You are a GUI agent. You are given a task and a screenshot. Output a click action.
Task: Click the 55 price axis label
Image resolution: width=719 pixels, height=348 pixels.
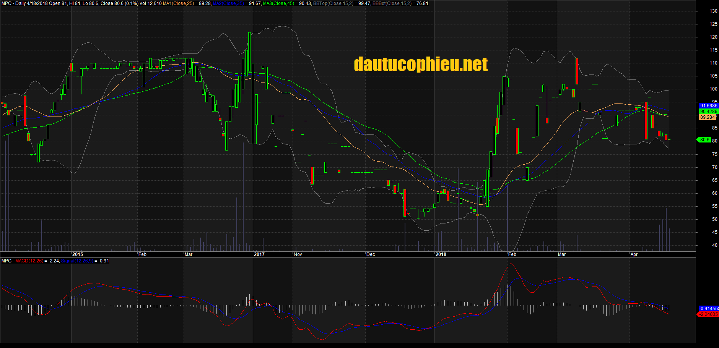(x=715, y=206)
